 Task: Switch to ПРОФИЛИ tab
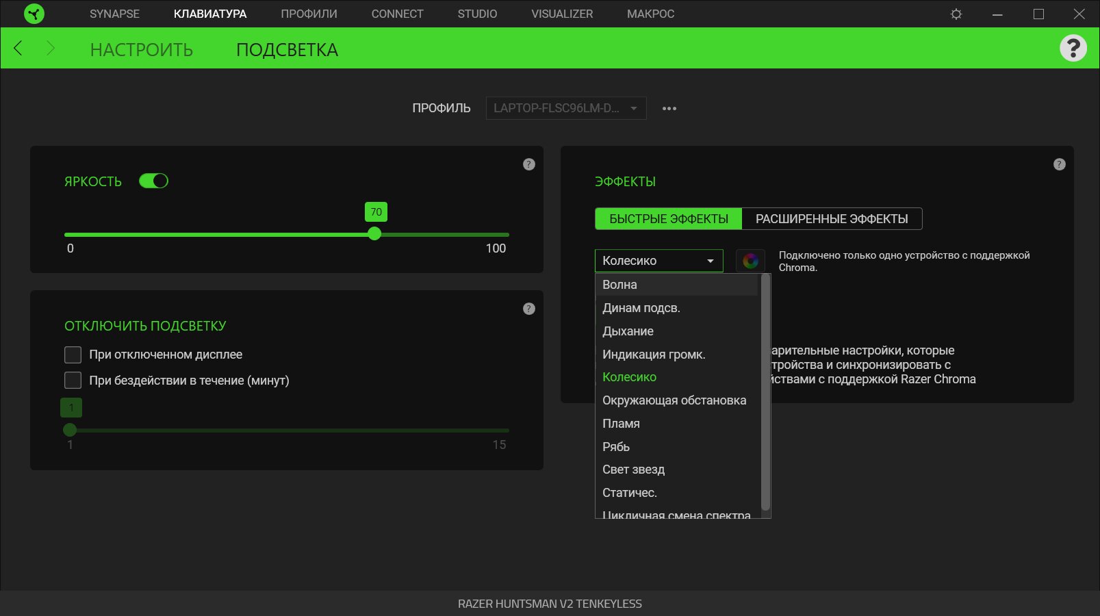[309, 14]
